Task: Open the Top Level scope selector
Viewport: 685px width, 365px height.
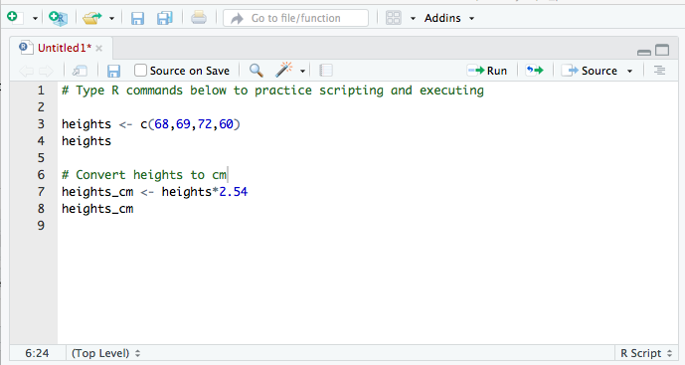Action: pyautogui.click(x=105, y=353)
